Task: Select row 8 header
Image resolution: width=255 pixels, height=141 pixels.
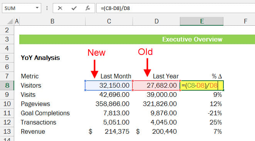Action: click(7, 85)
